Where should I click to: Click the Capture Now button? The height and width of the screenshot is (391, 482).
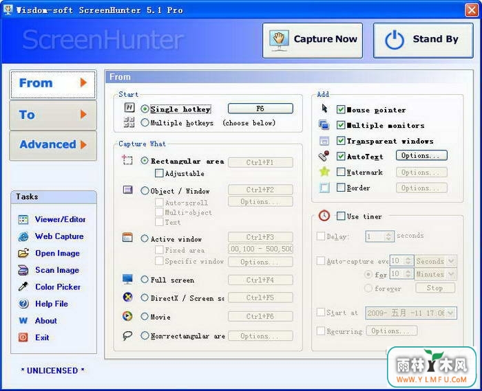[313, 40]
